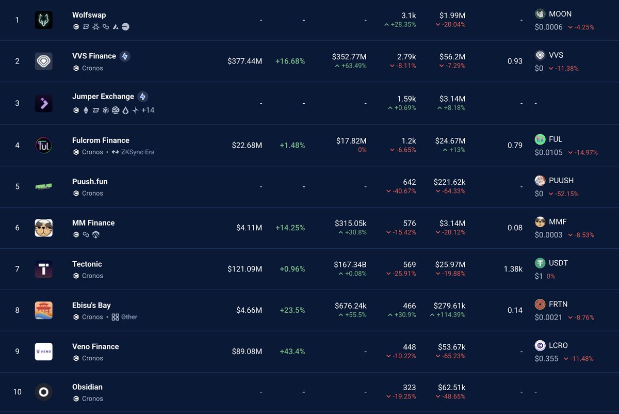The image size is (619, 414).
Task: Click the lightning badge beside VVS Finance
Action: click(x=125, y=56)
